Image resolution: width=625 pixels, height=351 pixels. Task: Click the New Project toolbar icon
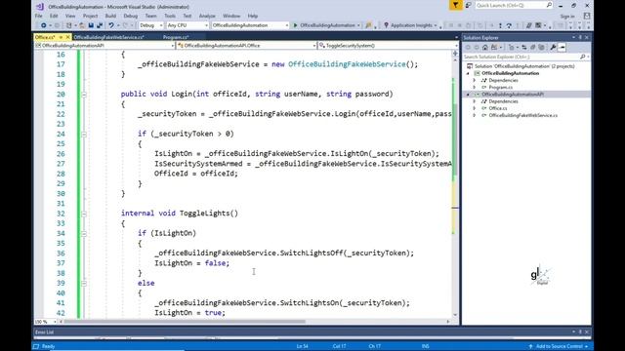(69, 25)
